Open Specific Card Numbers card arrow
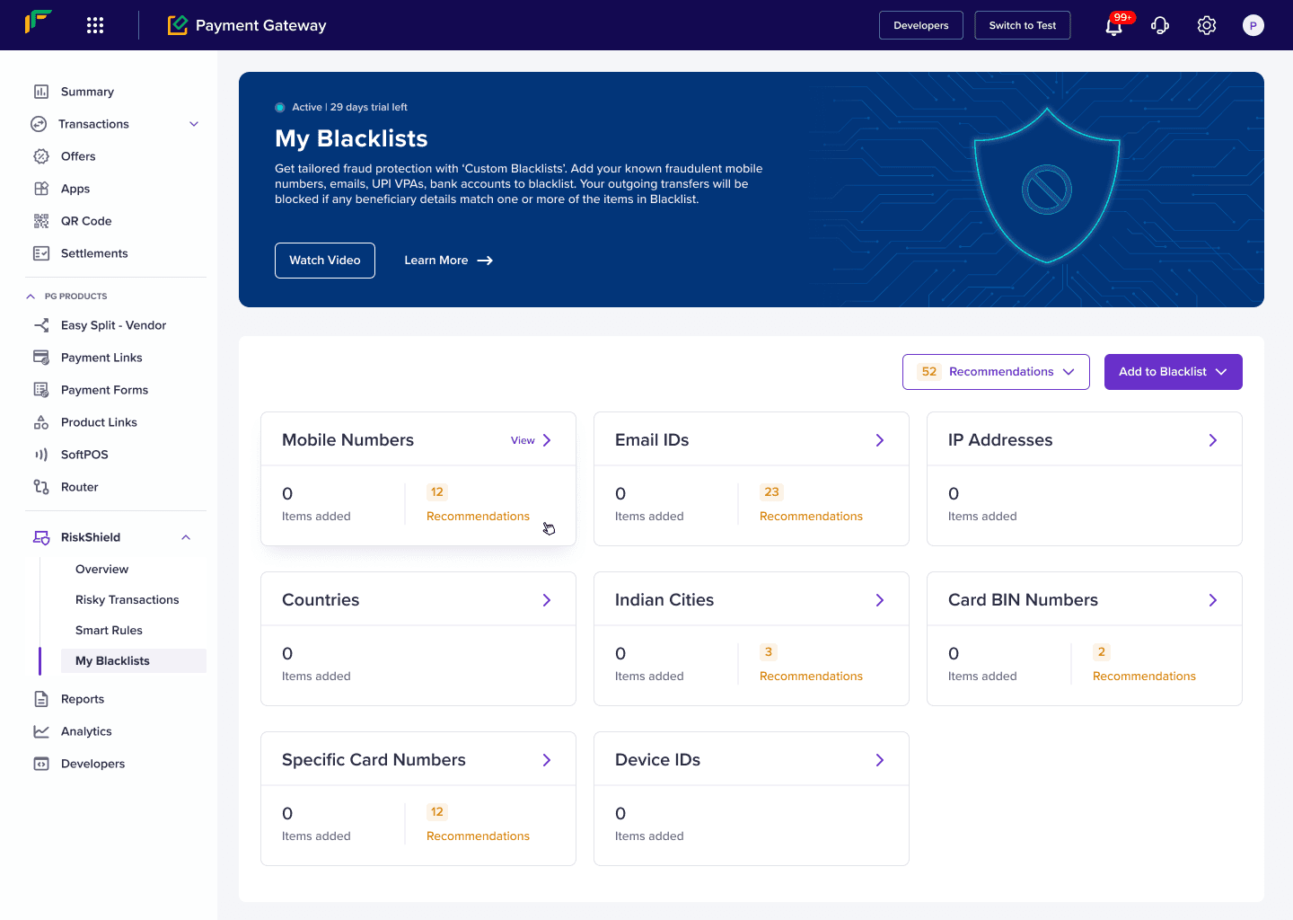 click(547, 760)
